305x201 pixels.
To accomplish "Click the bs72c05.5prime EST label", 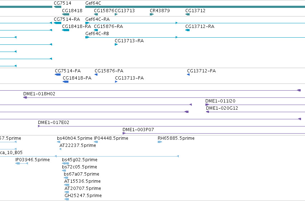I will point(80,167).
